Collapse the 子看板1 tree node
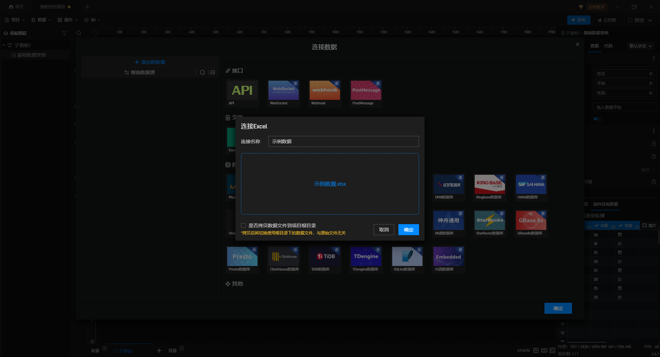 coord(4,45)
